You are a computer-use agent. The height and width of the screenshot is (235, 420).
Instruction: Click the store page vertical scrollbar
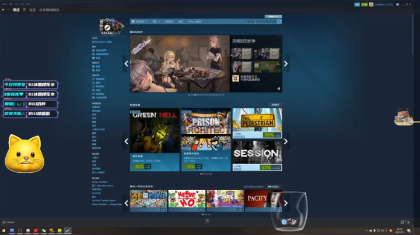point(413,35)
